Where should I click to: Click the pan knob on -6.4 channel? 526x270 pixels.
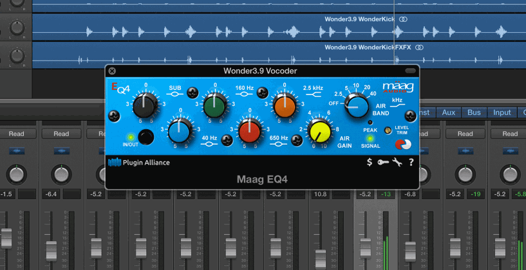(61, 174)
